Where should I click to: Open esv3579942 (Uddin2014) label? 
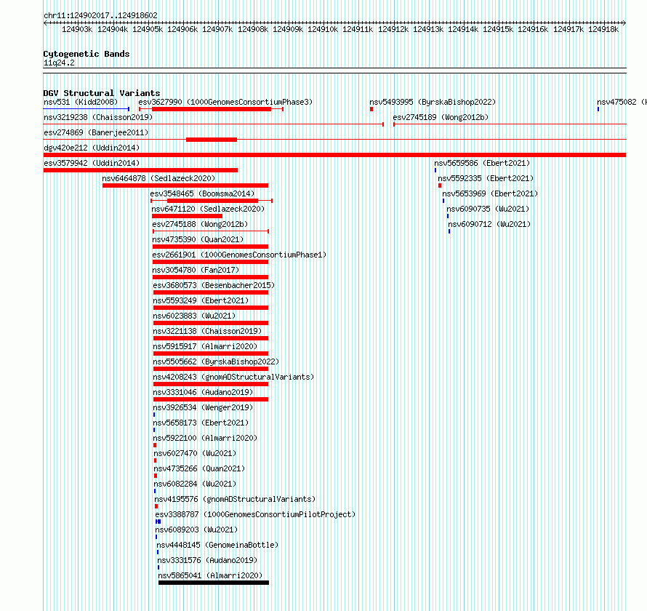coord(92,163)
